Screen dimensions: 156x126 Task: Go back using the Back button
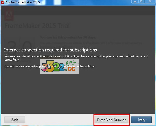[15, 120]
